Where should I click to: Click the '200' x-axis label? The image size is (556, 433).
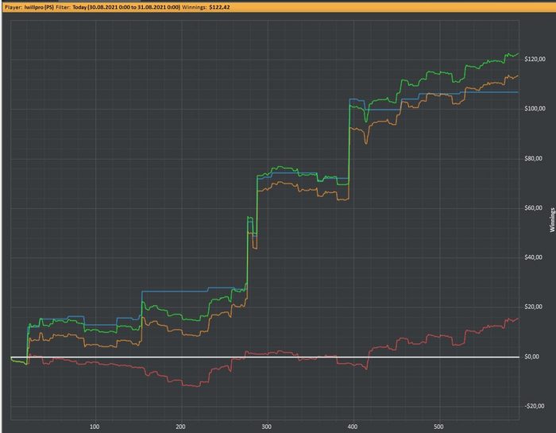[x=180, y=427]
